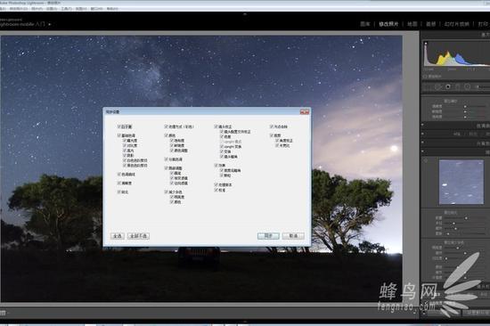Expand the 色调曲线 panel triangle
Image resolution: width=490 pixels, height=326 pixels.
422,125
